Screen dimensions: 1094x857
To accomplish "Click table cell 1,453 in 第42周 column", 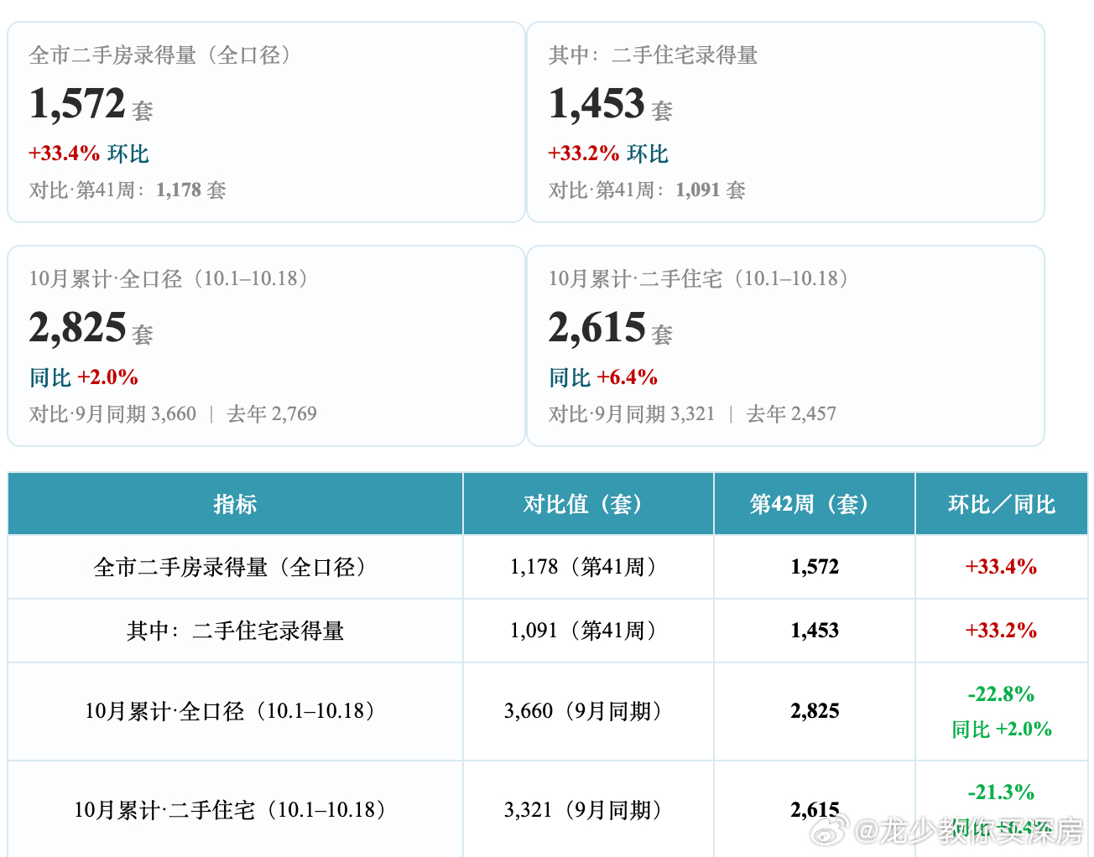I will click(x=815, y=631).
